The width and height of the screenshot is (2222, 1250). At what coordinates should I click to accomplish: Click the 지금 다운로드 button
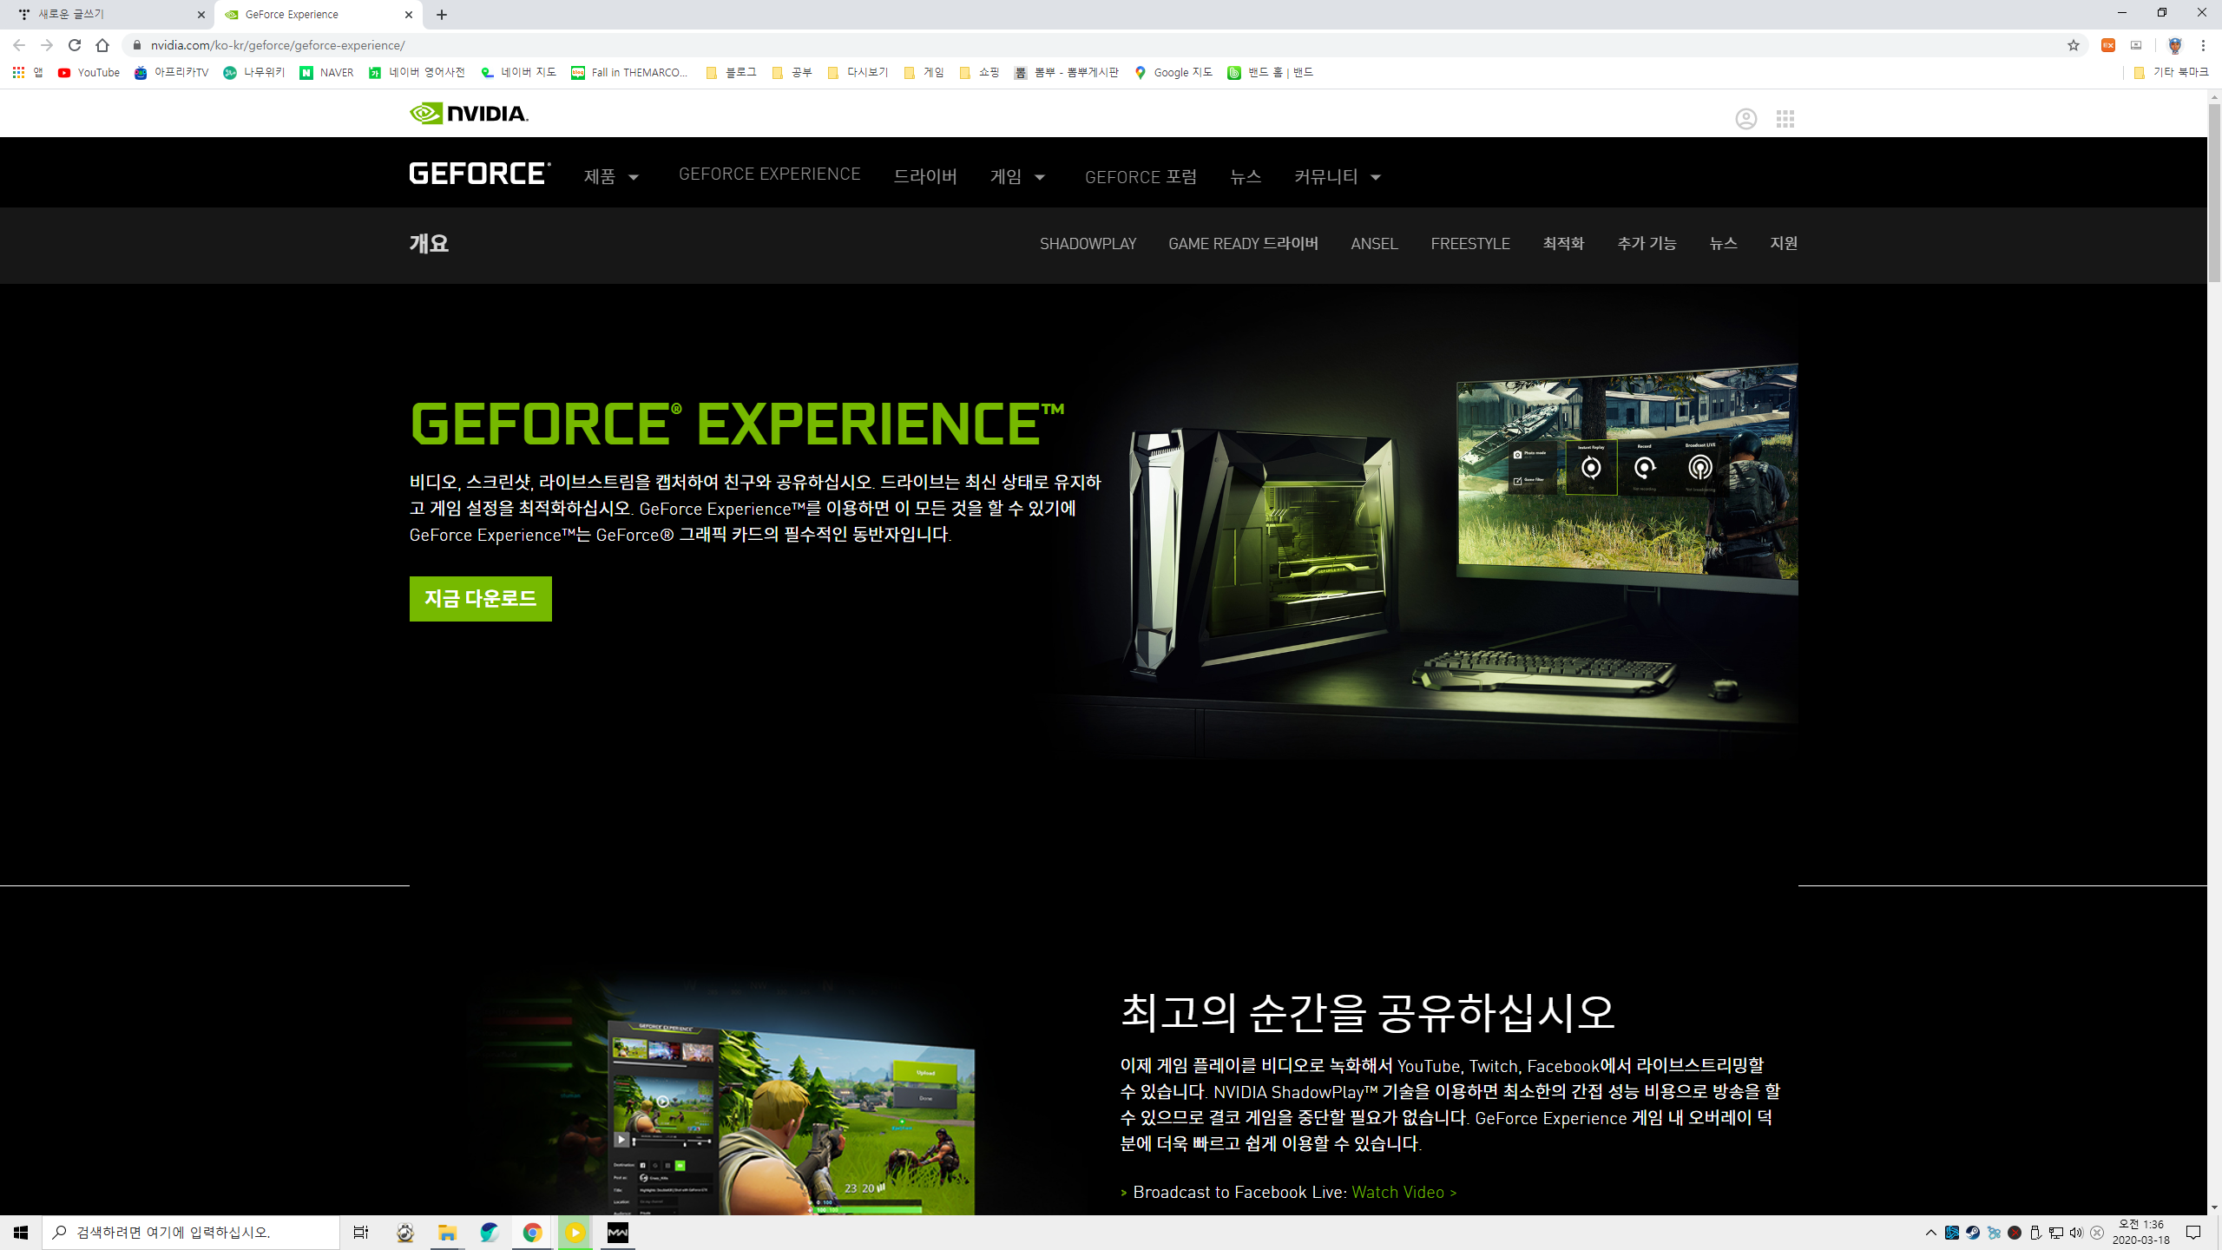[480, 598]
